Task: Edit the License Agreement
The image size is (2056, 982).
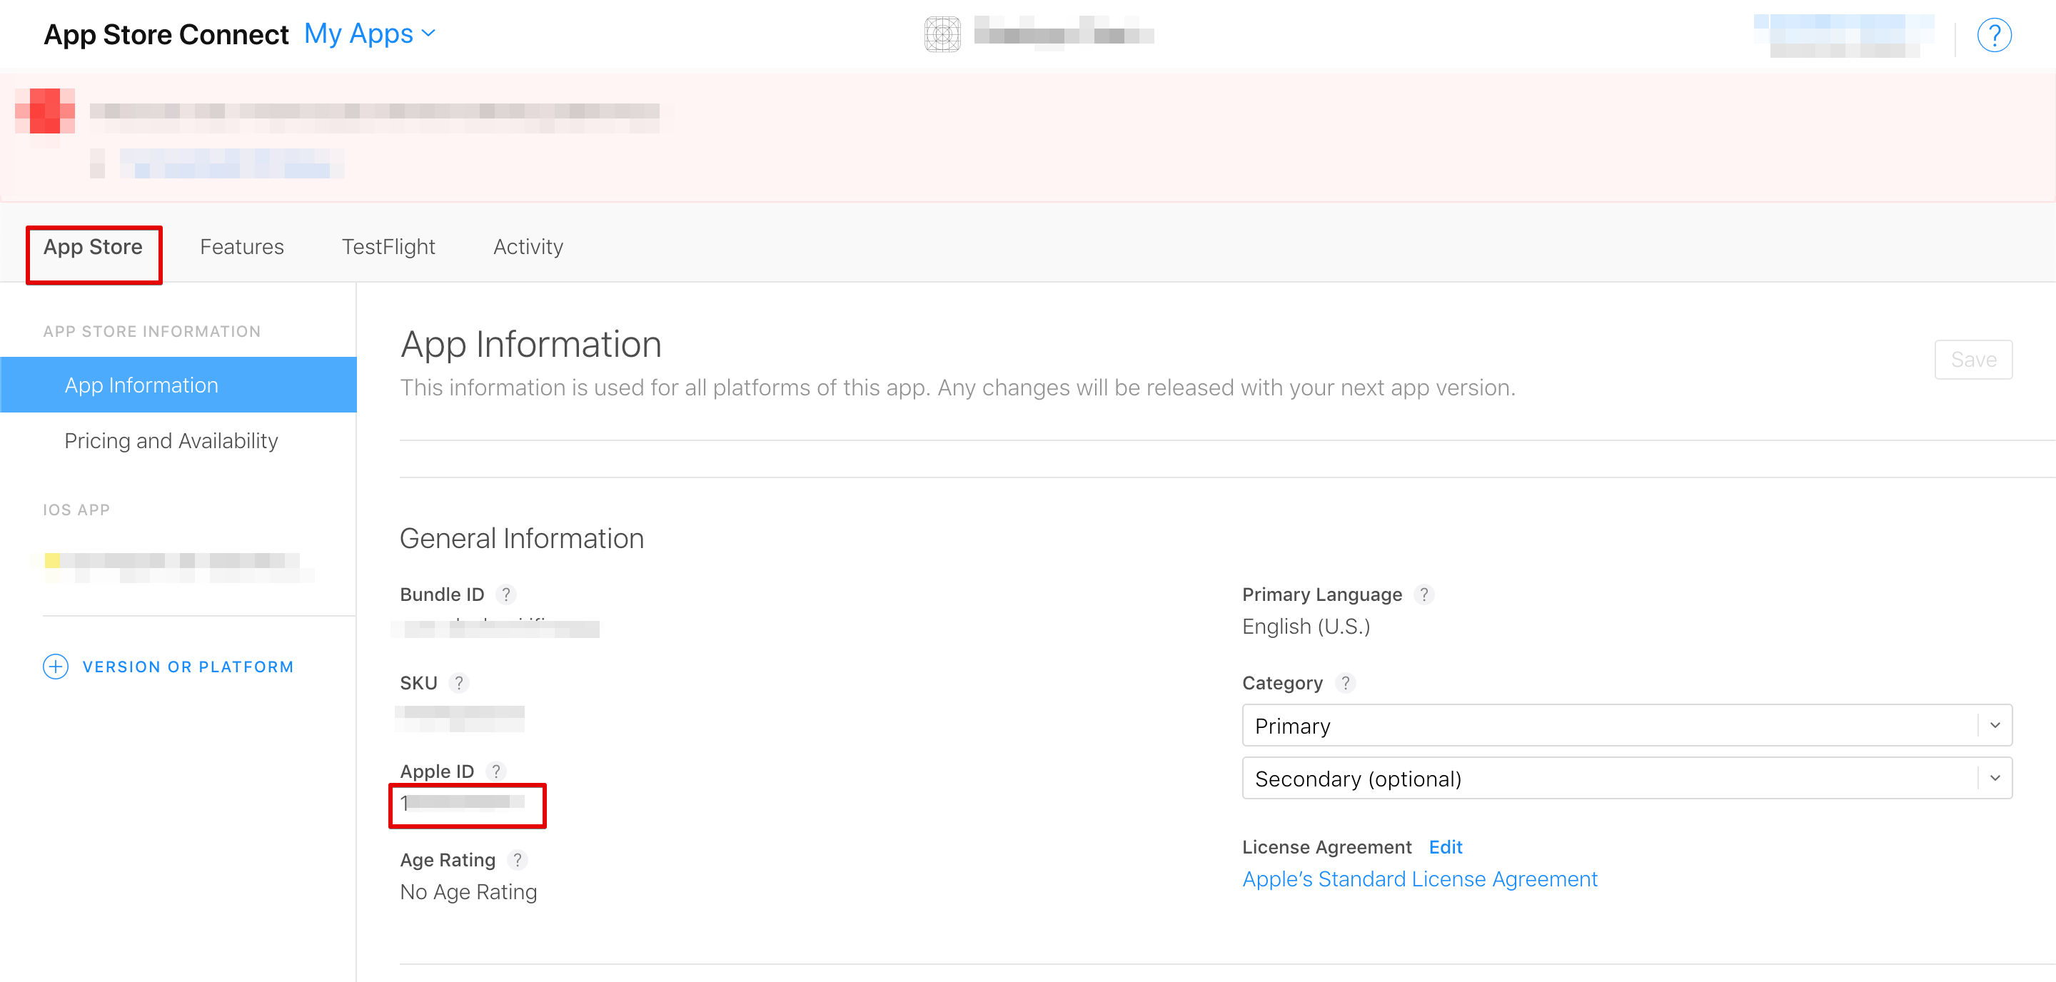Action: [x=1446, y=846]
